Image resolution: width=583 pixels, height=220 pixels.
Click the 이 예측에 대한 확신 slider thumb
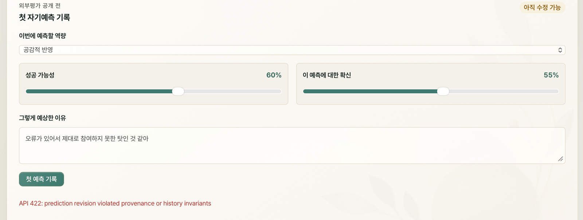[x=443, y=91]
